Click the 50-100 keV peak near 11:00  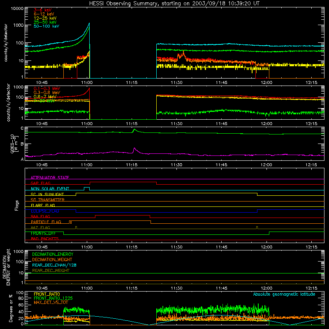[x=89, y=23]
